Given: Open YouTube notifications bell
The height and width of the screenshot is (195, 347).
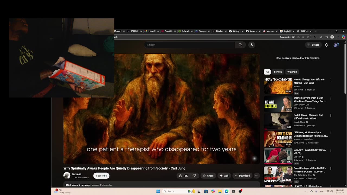Looking at the screenshot, I should pyautogui.click(x=326, y=45).
